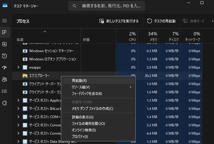This screenshot has height=144, width=214.
Task: Open the Services puzzle sidebar icon
Action: tap(4, 103)
